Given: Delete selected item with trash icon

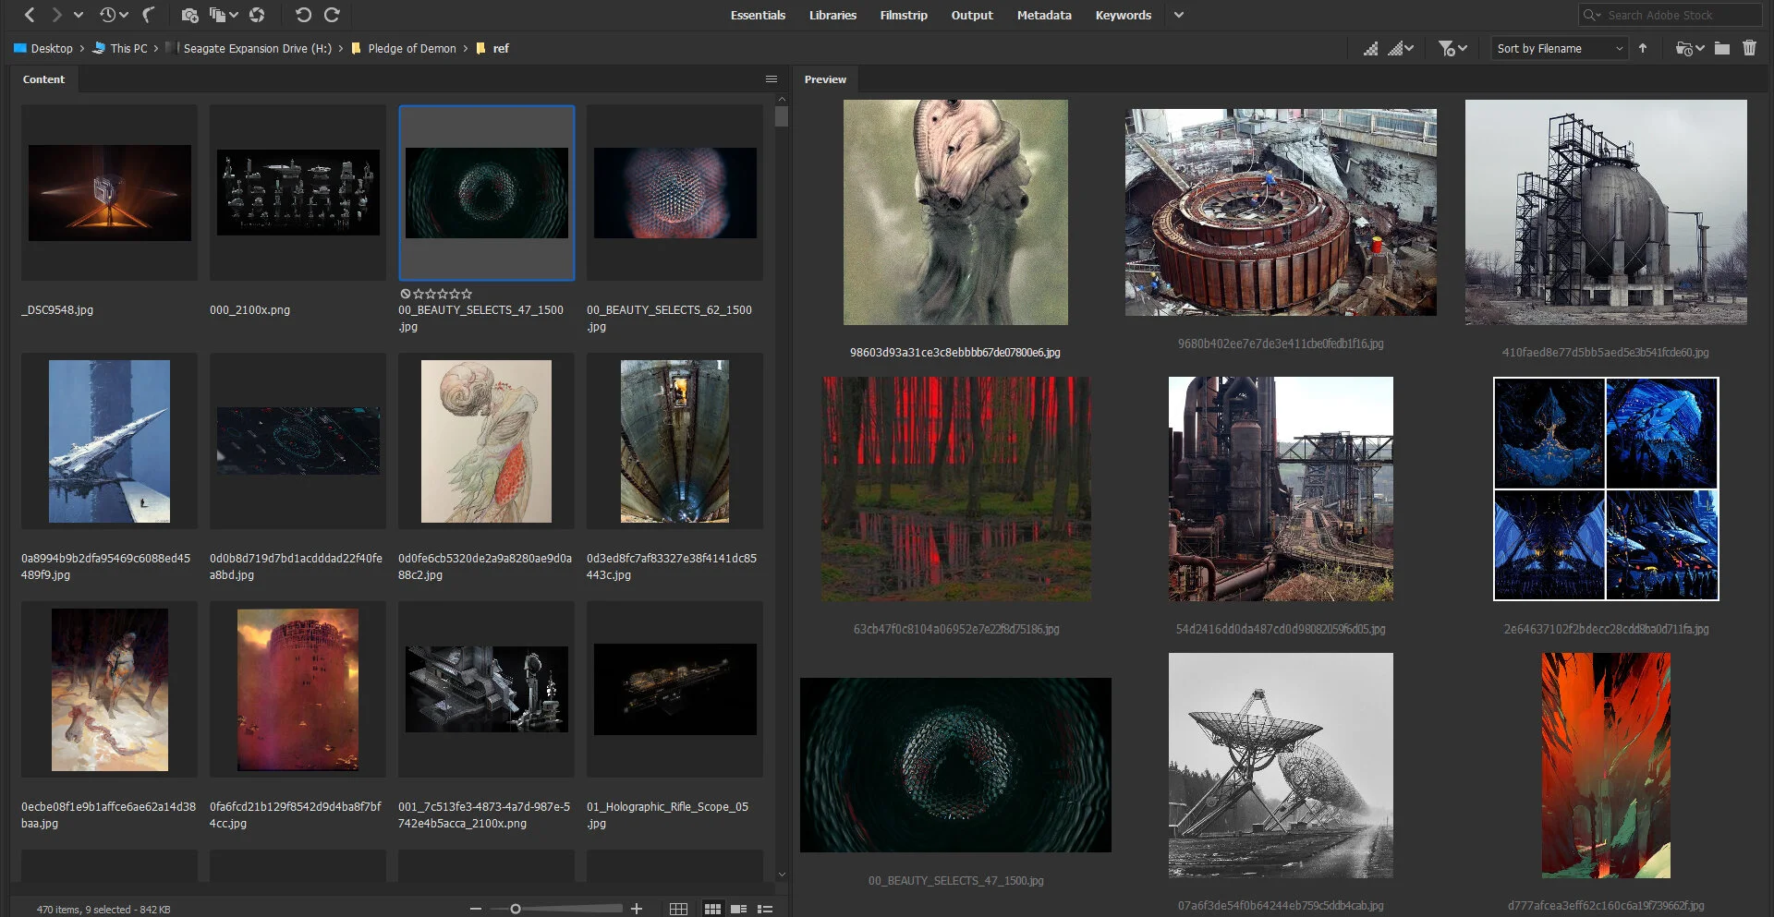Looking at the screenshot, I should click(x=1749, y=48).
